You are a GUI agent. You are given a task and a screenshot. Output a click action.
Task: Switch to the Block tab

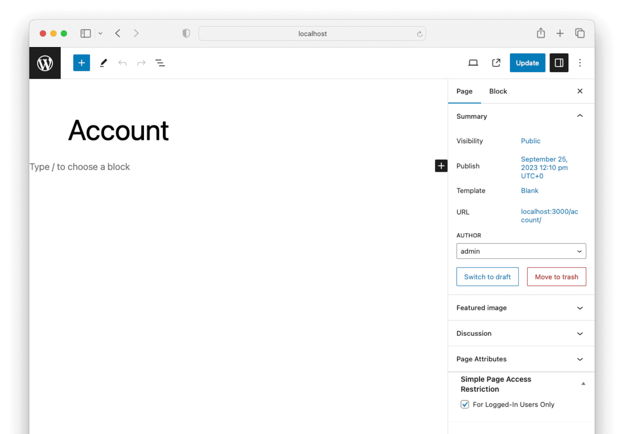pos(498,91)
